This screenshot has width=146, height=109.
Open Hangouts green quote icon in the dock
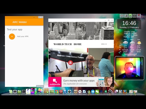[106, 91]
